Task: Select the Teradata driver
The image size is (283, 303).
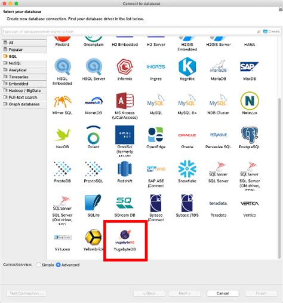Action: (x=219, y=209)
